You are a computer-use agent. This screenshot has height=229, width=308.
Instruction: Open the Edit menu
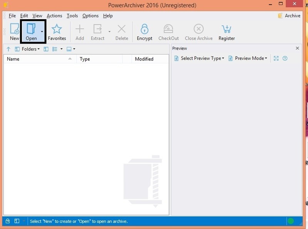[x=24, y=16]
